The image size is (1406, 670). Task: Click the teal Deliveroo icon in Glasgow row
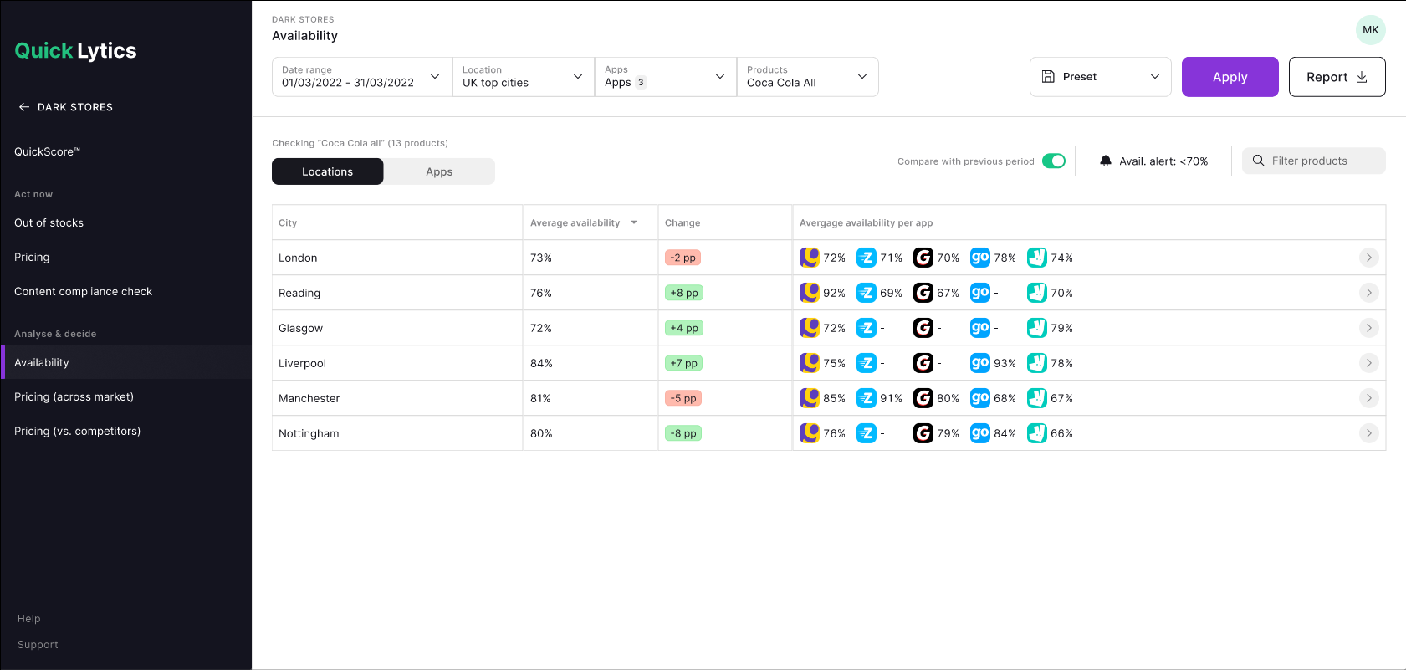coord(1037,328)
